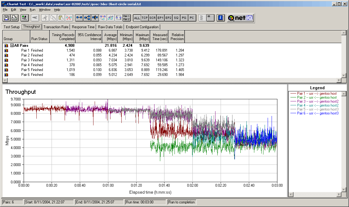Click the Run test running-man icon
The width and height of the screenshot is (349, 207).
point(25,18)
